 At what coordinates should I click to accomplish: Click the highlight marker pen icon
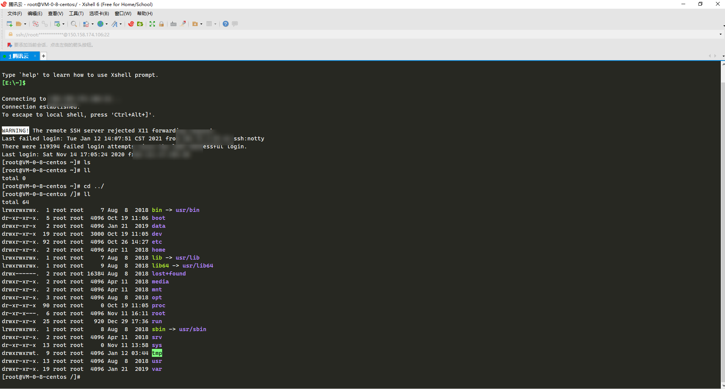click(183, 24)
